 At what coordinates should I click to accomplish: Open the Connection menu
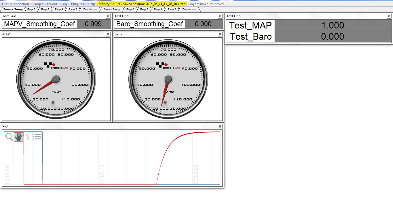(x=20, y=4)
